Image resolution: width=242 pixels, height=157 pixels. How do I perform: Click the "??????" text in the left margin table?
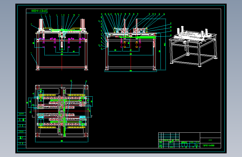pyautogui.click(x=21, y=114)
